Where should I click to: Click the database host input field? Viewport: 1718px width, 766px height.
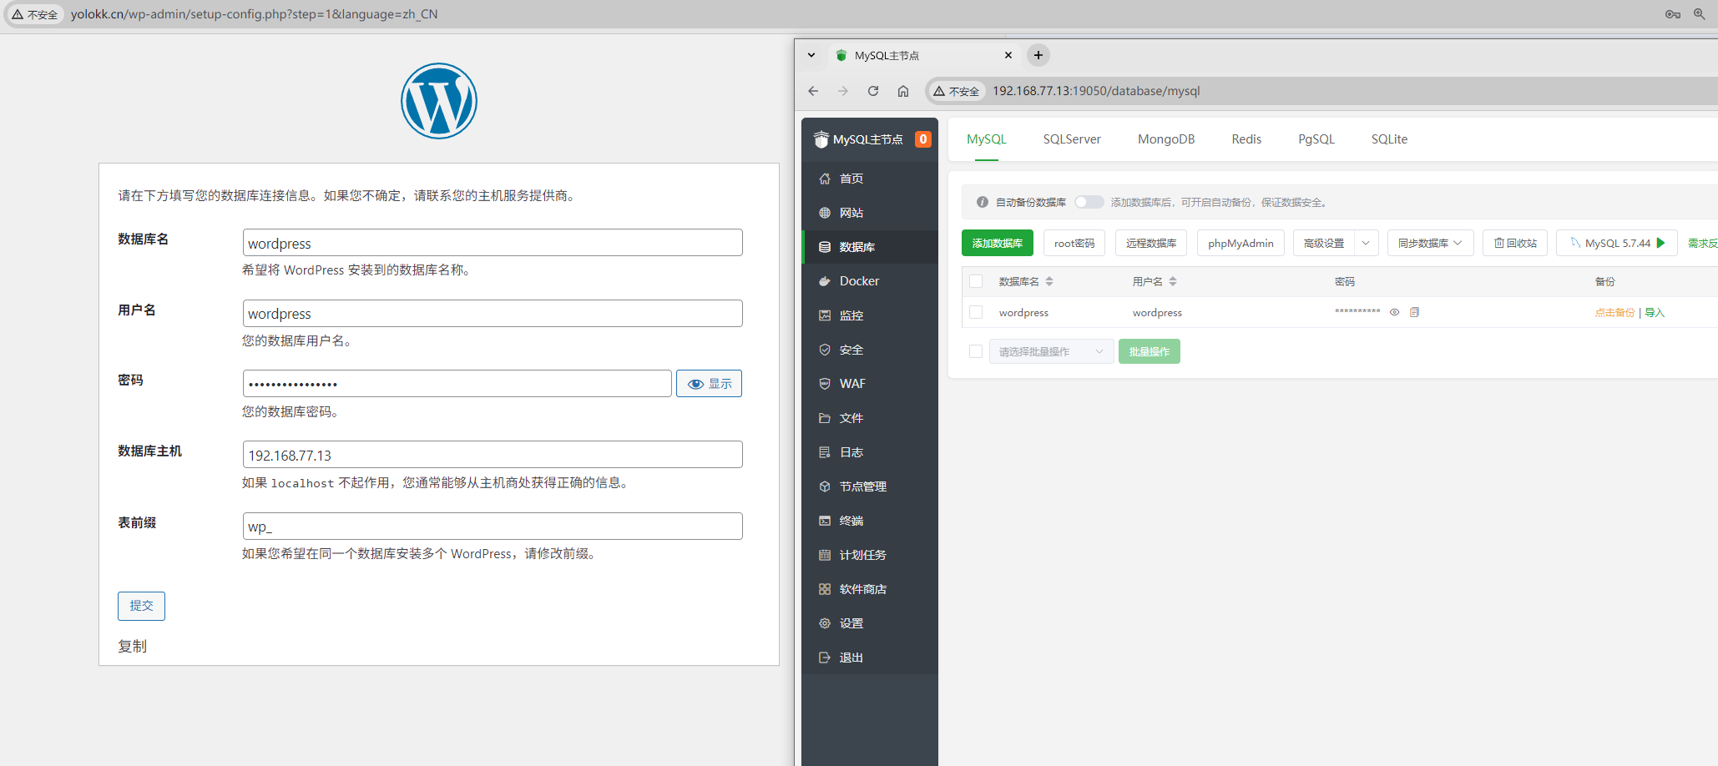tap(493, 455)
